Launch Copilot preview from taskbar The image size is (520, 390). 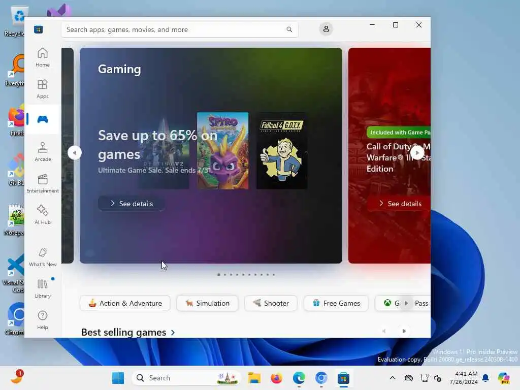pyautogui.click(x=504, y=378)
